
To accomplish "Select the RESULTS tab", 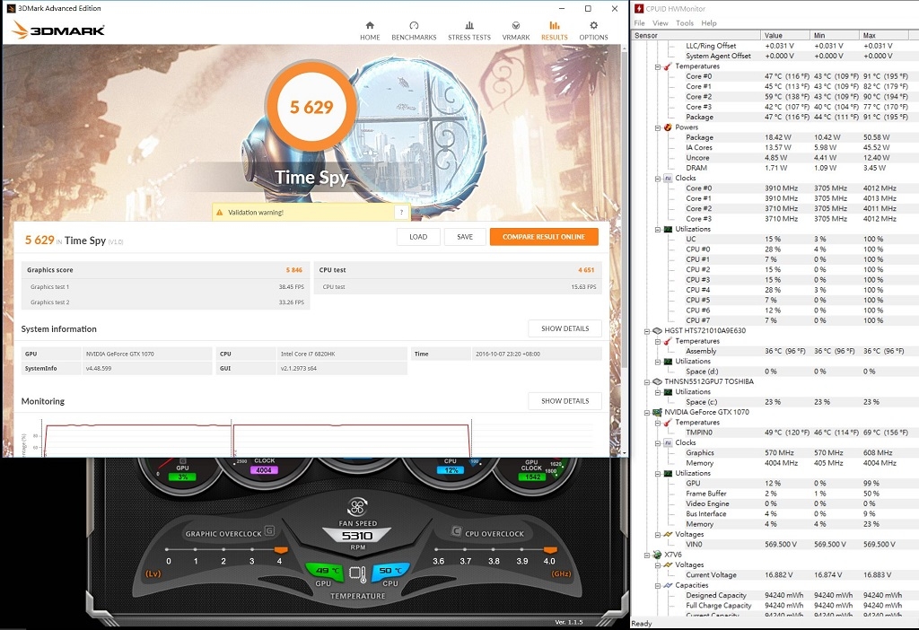I will (554, 31).
